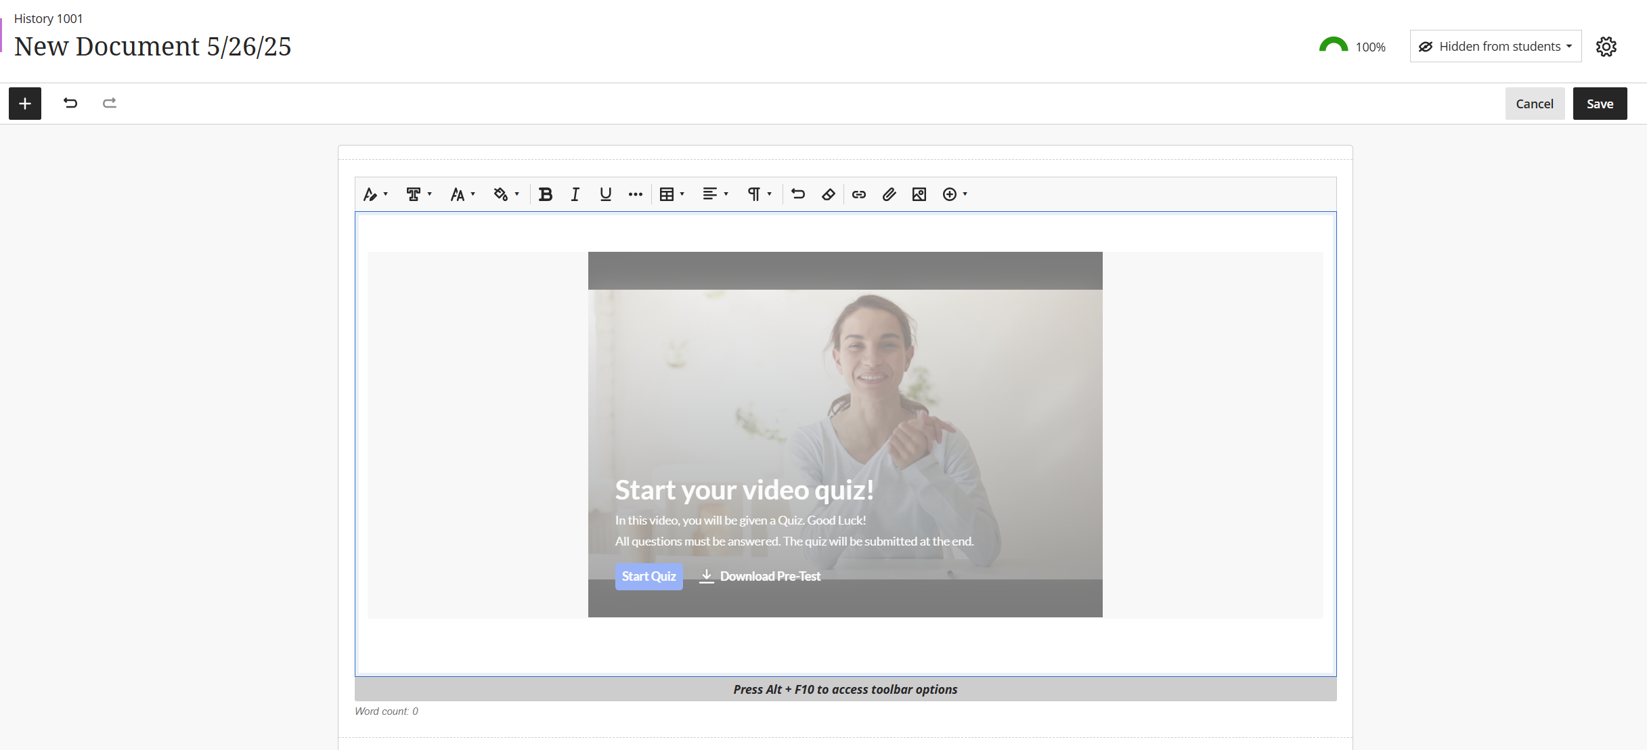Toggle italic text style
The width and height of the screenshot is (1647, 750).
(x=575, y=195)
